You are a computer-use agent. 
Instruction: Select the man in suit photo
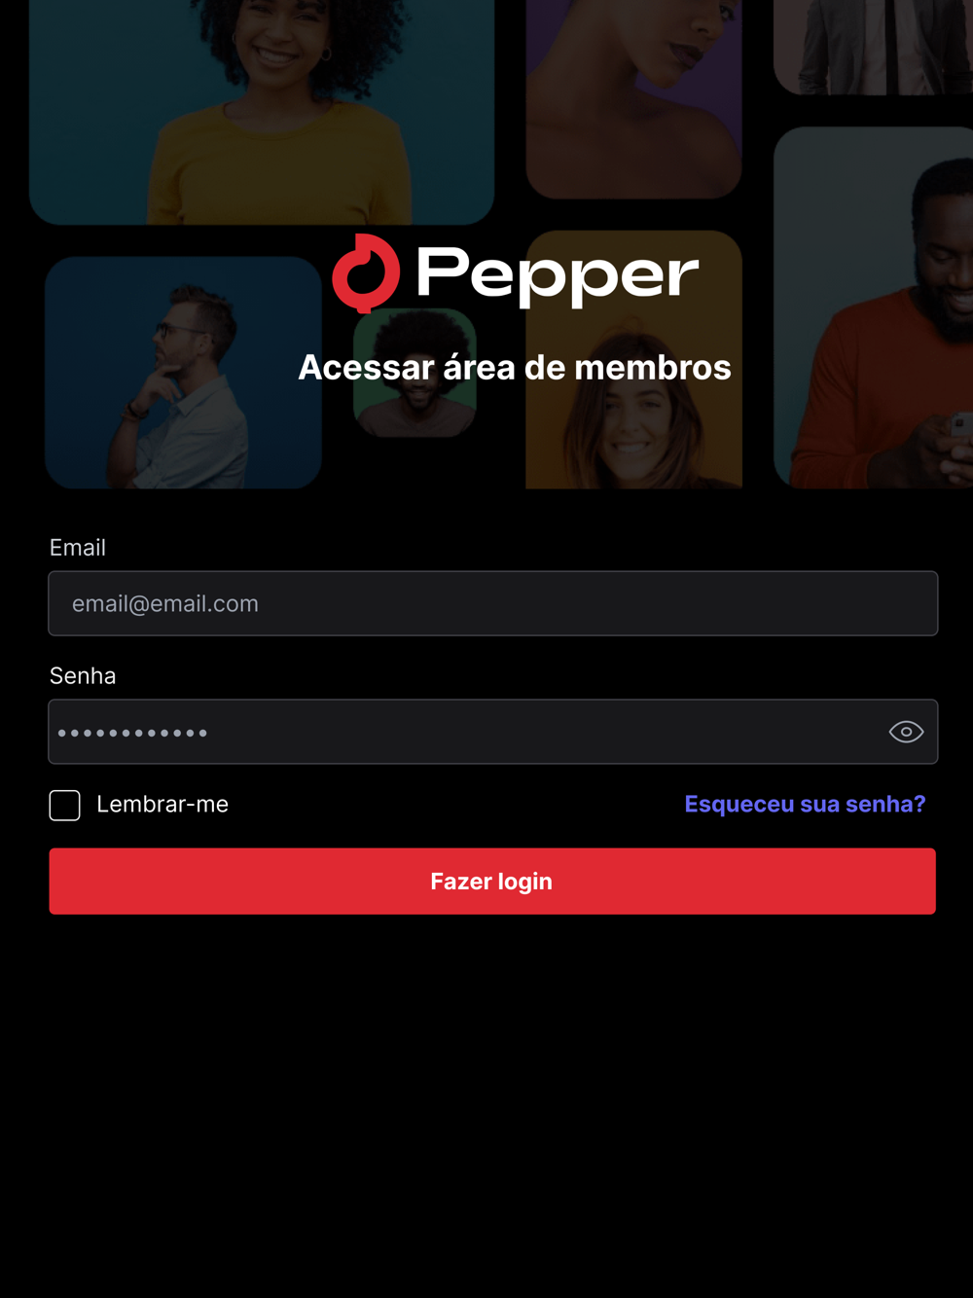point(874,47)
